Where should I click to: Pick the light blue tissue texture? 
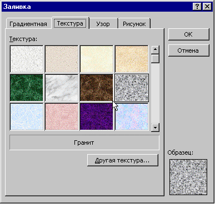coord(27,117)
